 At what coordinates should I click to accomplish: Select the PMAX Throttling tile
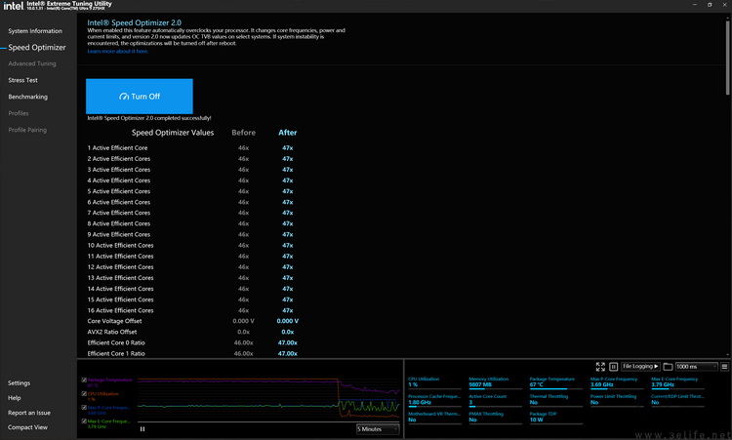(495, 418)
